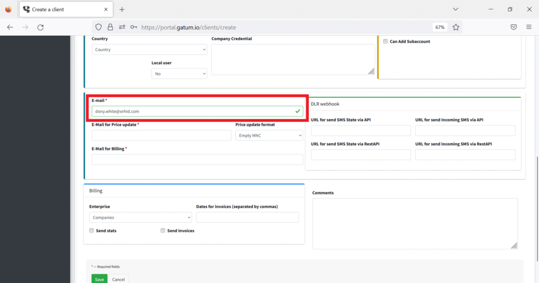The image size is (539, 283).
Task: Open a new tab with plus
Action: pyautogui.click(x=122, y=9)
